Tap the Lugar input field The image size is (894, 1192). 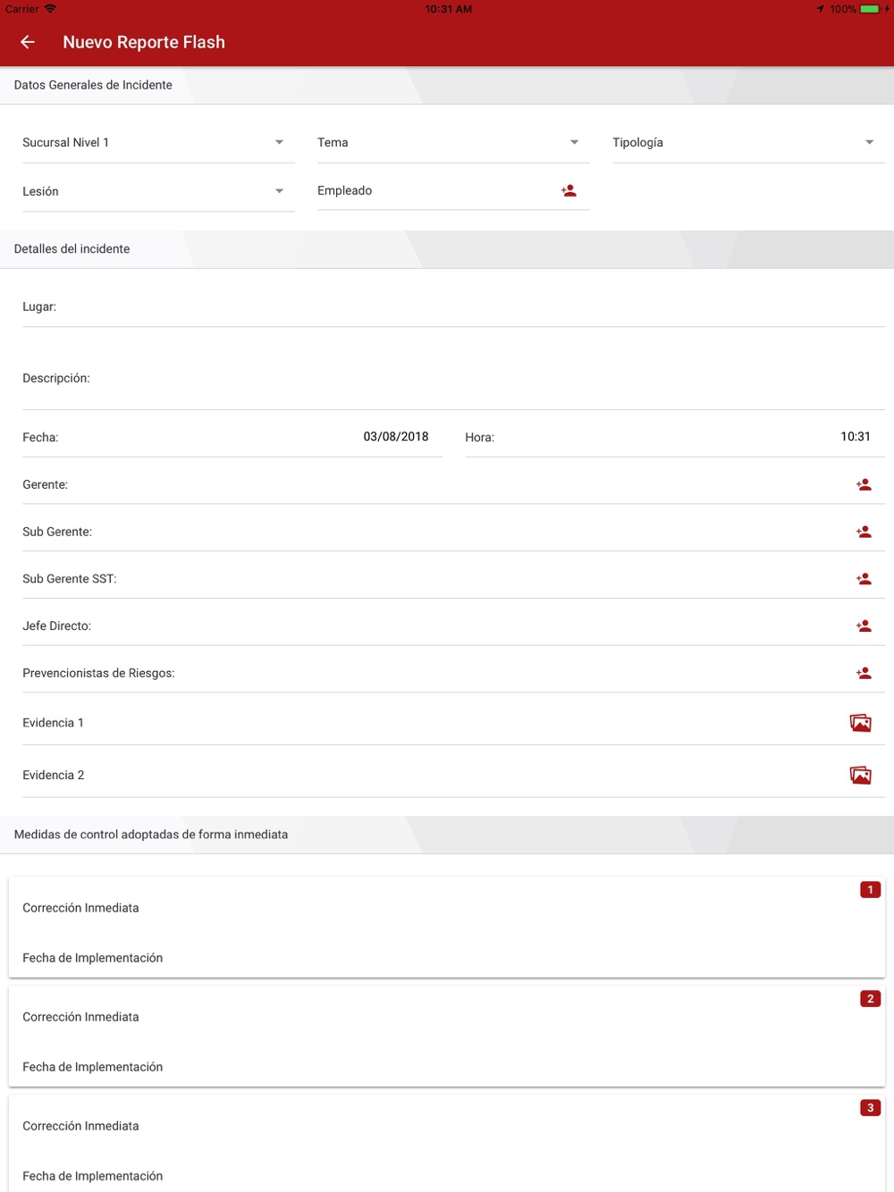(x=453, y=306)
